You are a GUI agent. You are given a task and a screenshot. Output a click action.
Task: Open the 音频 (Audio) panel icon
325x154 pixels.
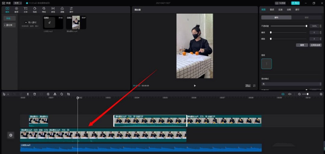(16, 10)
